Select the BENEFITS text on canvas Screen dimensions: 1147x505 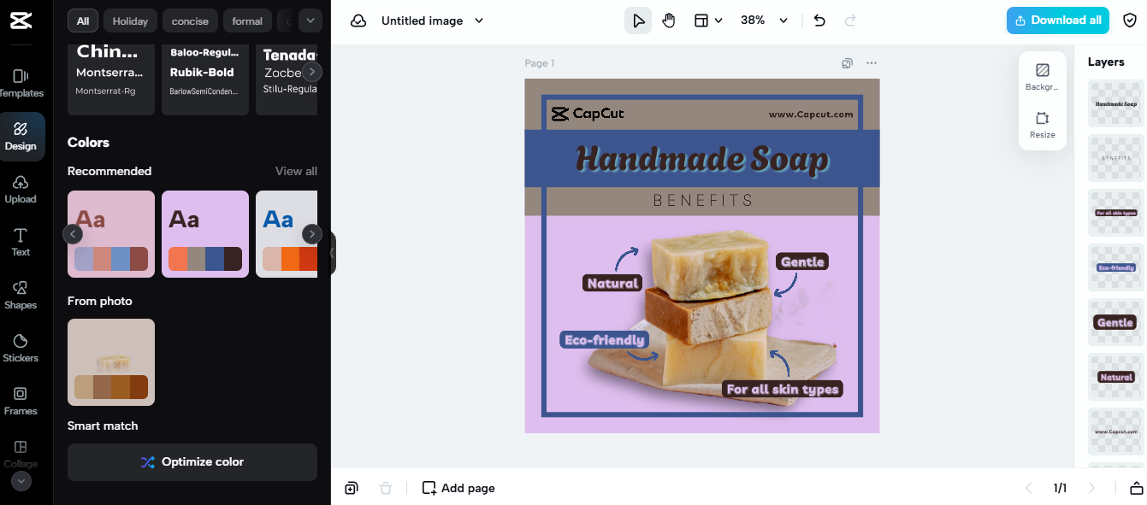[703, 201]
